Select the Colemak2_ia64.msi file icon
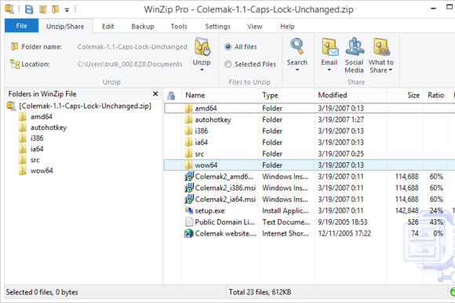455x303 pixels. (189, 199)
